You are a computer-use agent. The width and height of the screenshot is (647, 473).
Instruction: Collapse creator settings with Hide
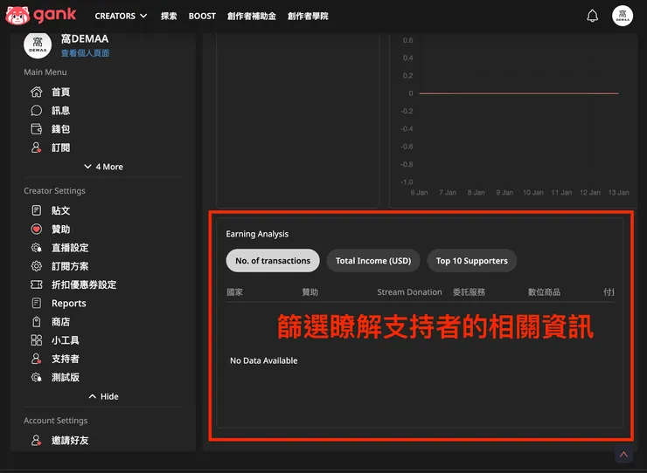coord(103,396)
